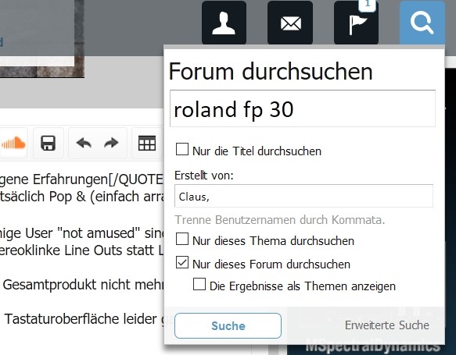The image size is (456, 355).
Task: Click search field containing 'roland fp 30'
Action: tap(303, 108)
